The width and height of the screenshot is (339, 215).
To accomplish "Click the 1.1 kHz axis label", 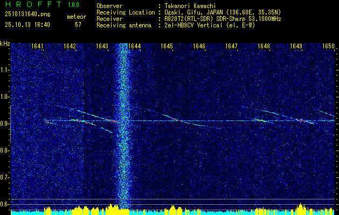I will click(x=4, y=70).
